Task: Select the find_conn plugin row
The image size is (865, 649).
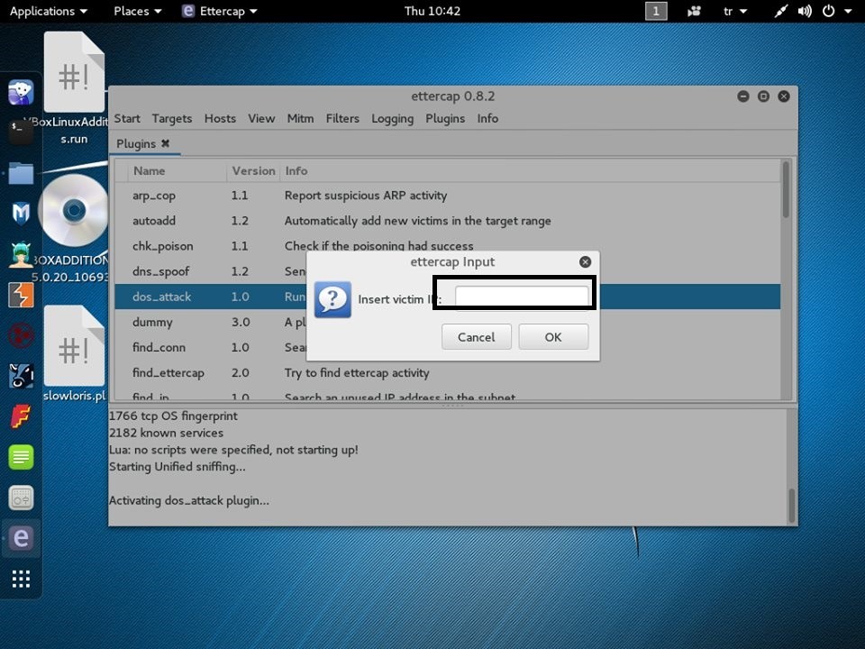Action: [448, 348]
